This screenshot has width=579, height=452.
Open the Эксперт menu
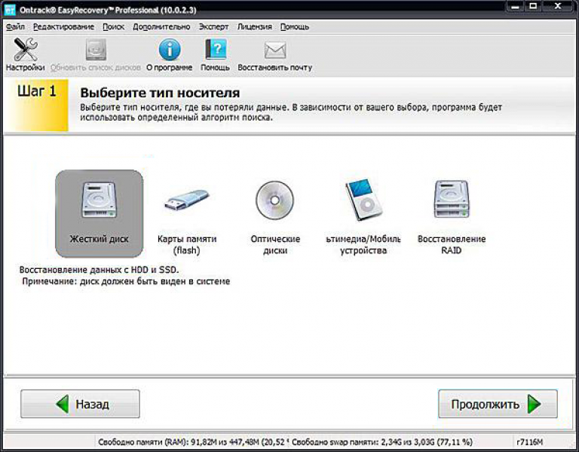coord(214,27)
